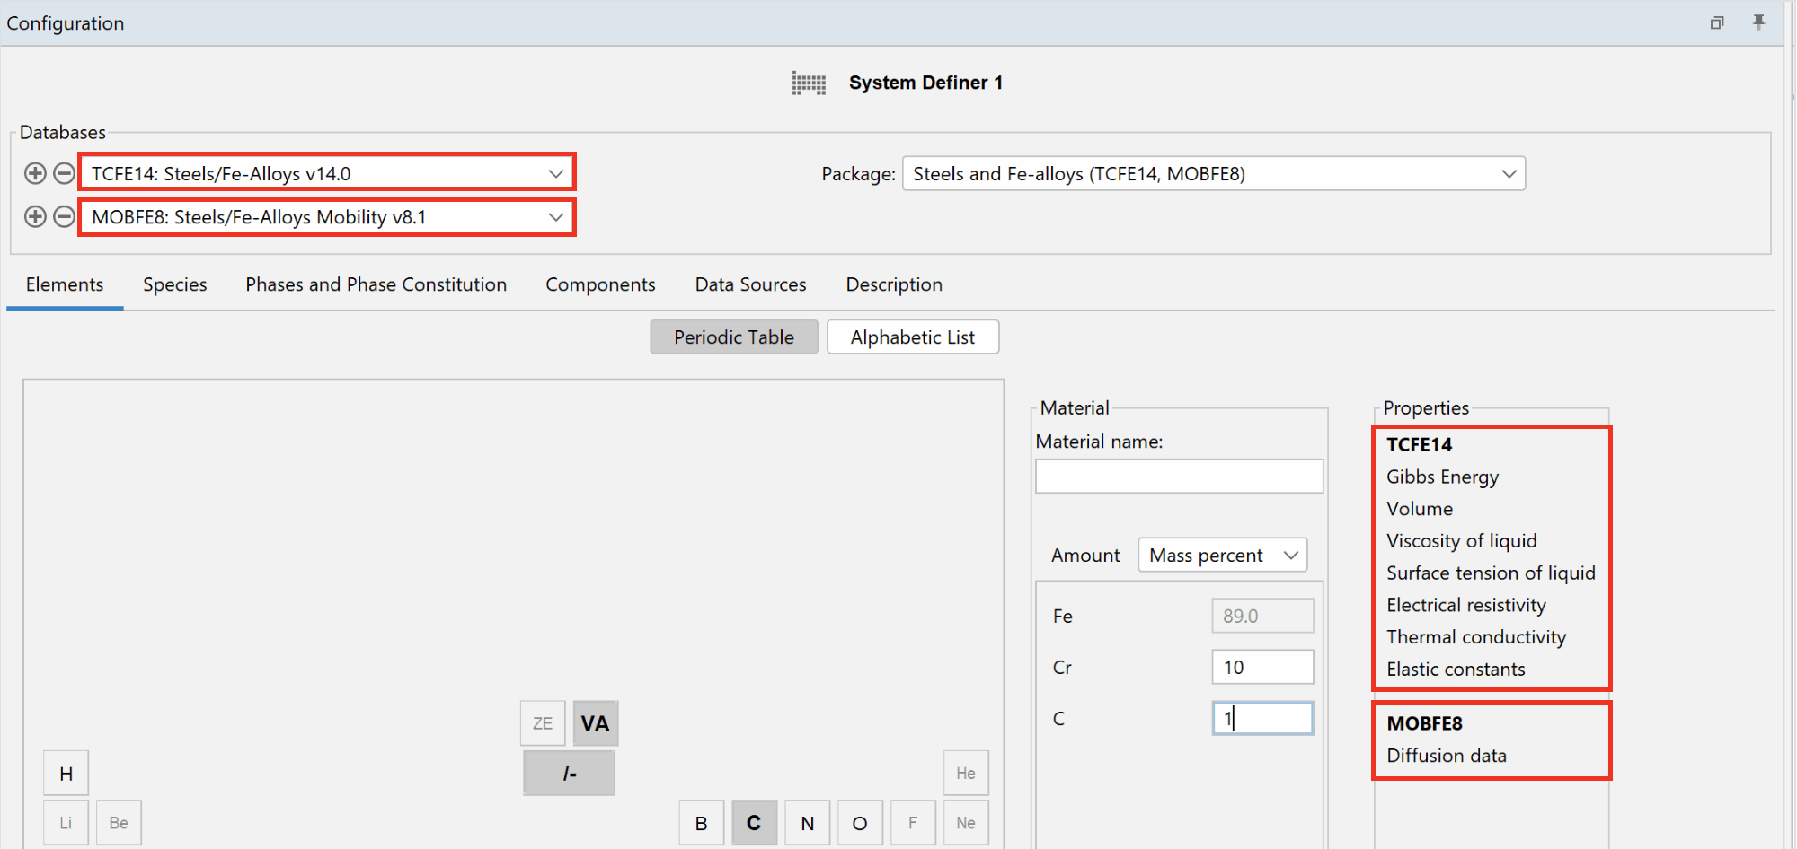Click the ZE element button
This screenshot has width=1797, height=849.
[542, 722]
